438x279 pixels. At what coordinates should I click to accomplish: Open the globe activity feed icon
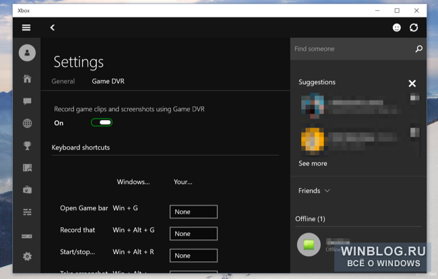click(x=27, y=123)
